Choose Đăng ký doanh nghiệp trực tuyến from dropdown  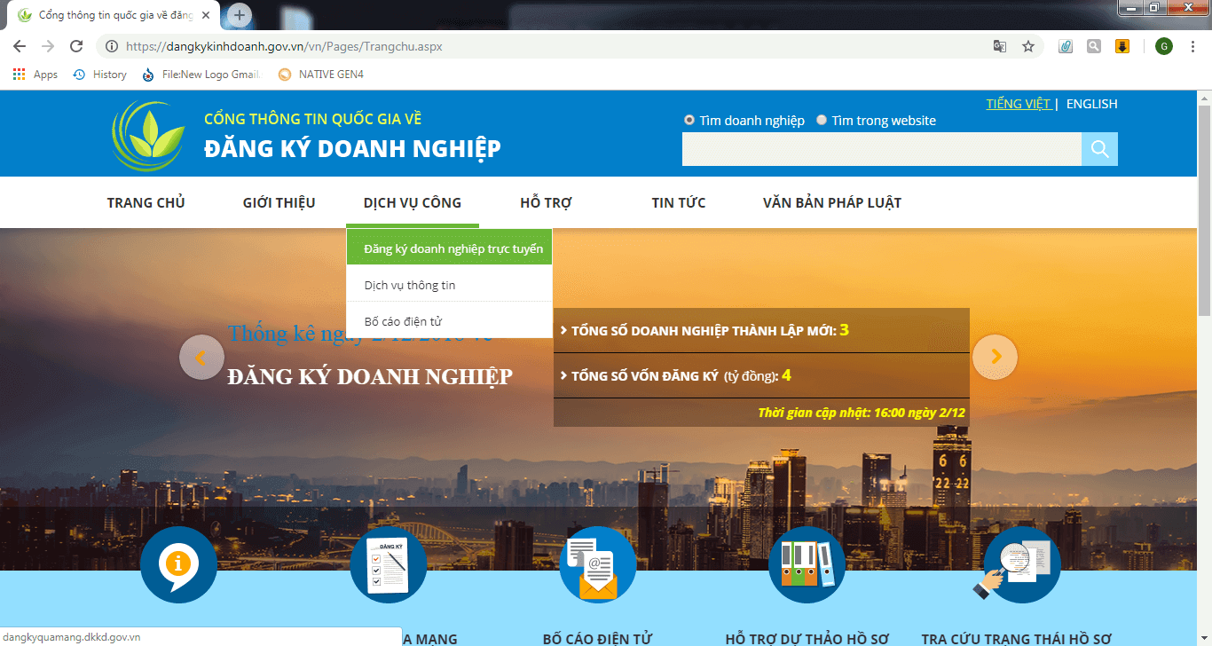pos(453,248)
